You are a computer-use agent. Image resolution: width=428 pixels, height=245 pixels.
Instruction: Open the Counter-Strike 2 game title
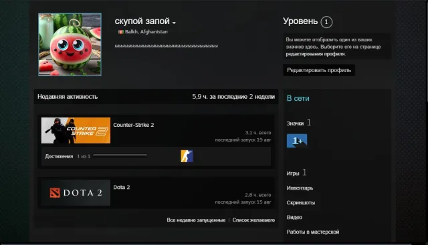(x=134, y=125)
